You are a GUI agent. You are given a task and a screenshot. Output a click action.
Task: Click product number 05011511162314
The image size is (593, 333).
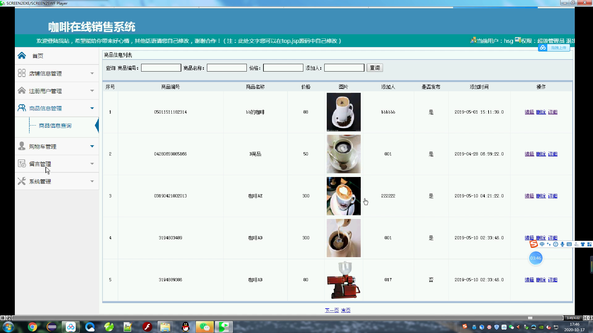click(x=170, y=112)
